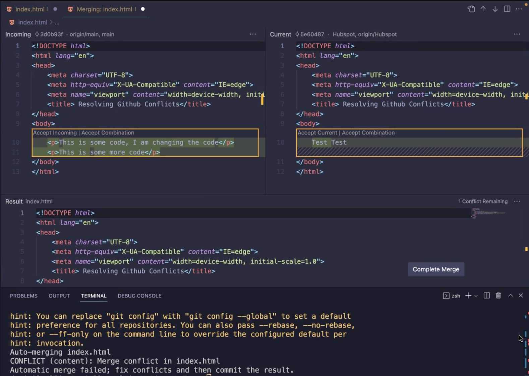The image size is (529, 376).
Task: Open the DEBUG CONSOLE tab
Action: [139, 296]
